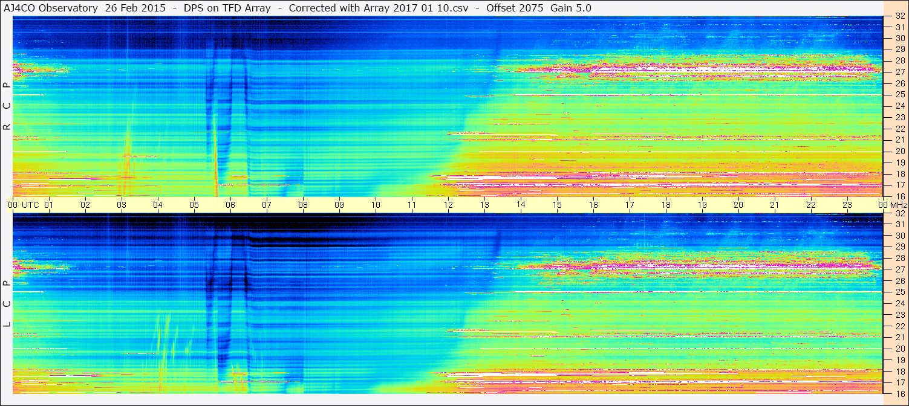Viewport: 909px width, 406px height.
Task: Click the 32 MHz tick of RCP panel
Action: [900, 16]
